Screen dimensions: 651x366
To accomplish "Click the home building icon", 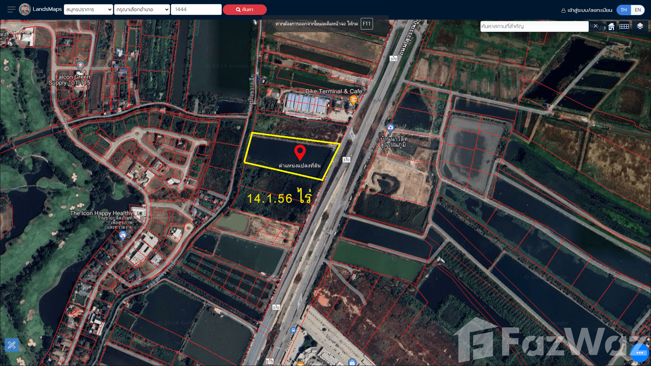I will [x=611, y=26].
